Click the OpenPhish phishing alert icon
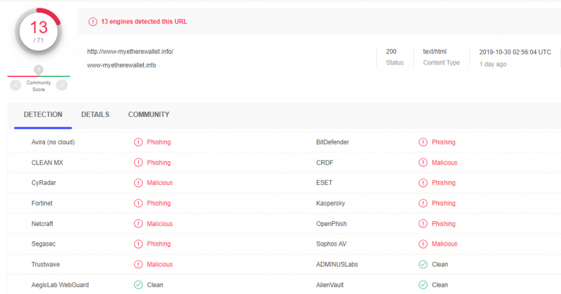561x294 pixels. (423, 223)
